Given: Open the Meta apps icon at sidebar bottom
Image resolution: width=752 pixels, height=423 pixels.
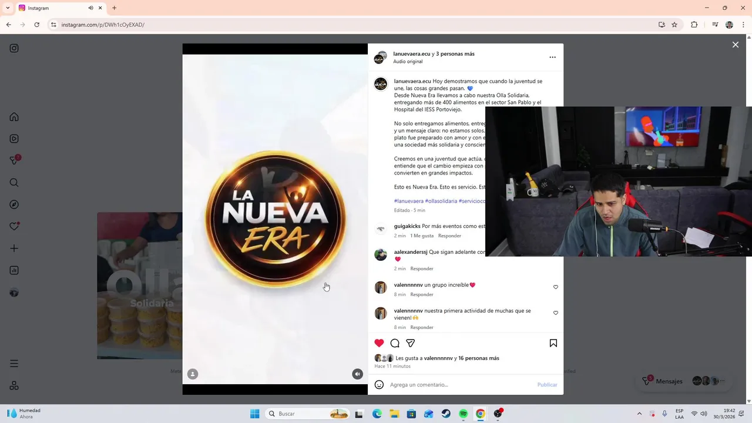Looking at the screenshot, I should [x=14, y=385].
